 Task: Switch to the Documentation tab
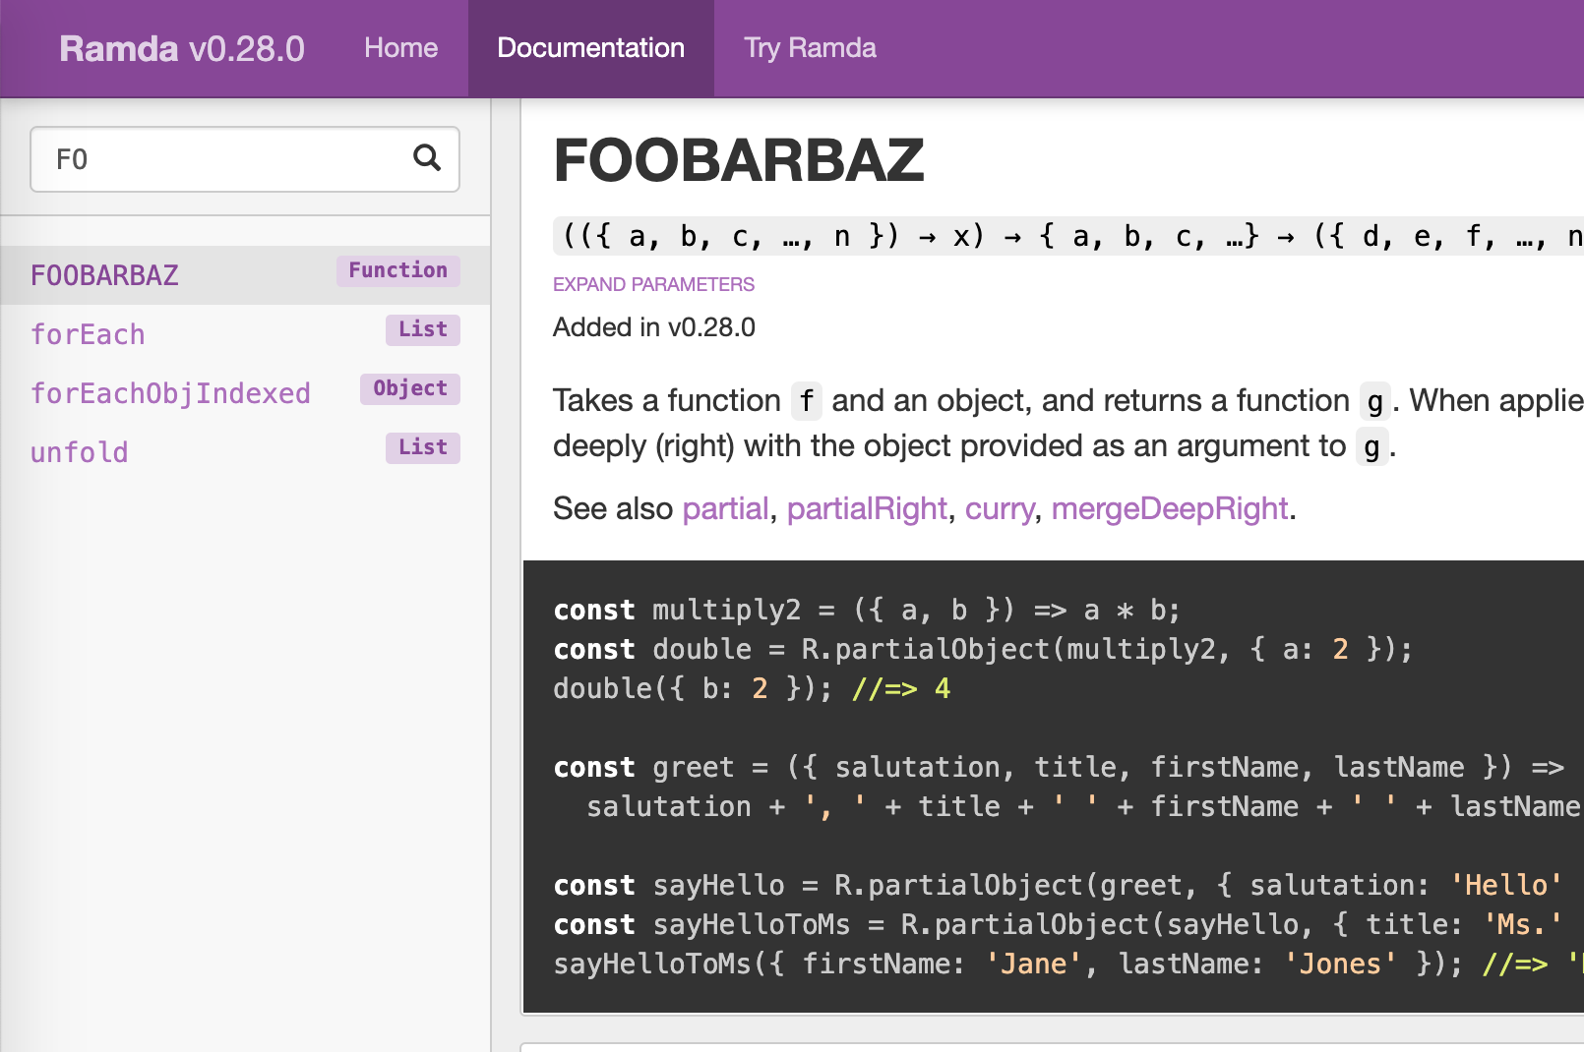click(590, 47)
